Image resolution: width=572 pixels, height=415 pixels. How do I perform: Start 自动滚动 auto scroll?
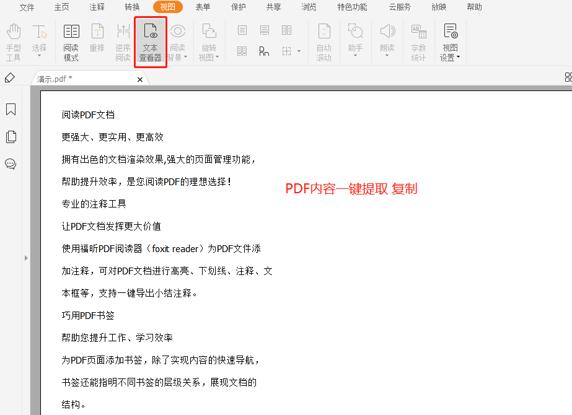click(323, 42)
